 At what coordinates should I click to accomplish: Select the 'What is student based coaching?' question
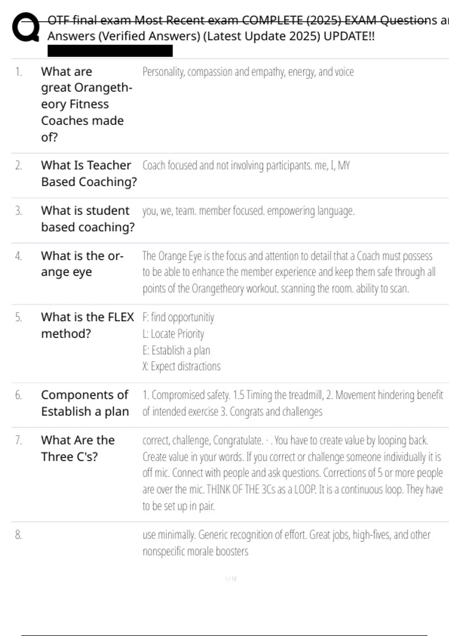tap(88, 218)
